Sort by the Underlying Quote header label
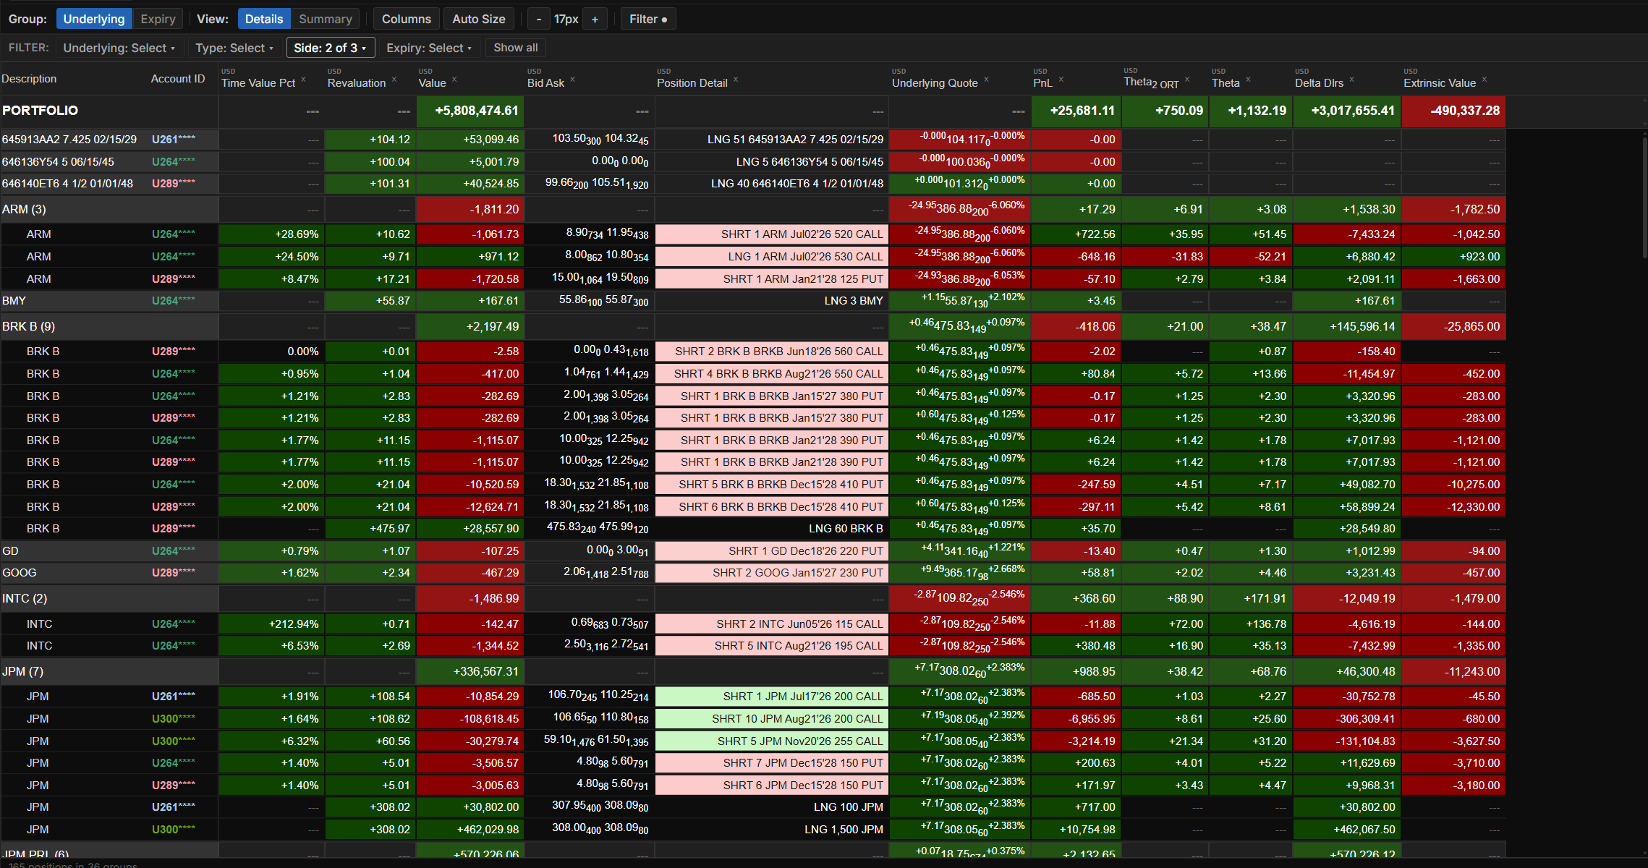The width and height of the screenshot is (1648, 868). click(x=935, y=83)
